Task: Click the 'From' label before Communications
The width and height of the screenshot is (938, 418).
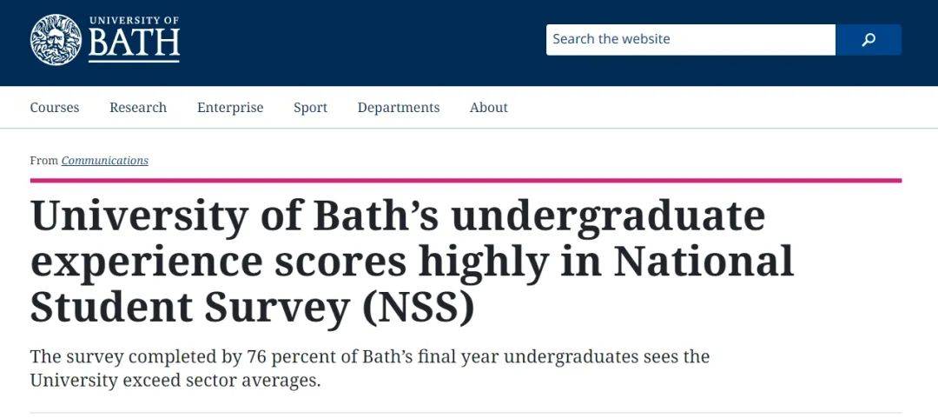Action: click(x=43, y=161)
